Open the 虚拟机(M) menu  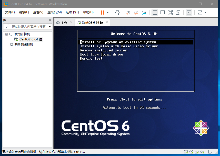pos(54,12)
